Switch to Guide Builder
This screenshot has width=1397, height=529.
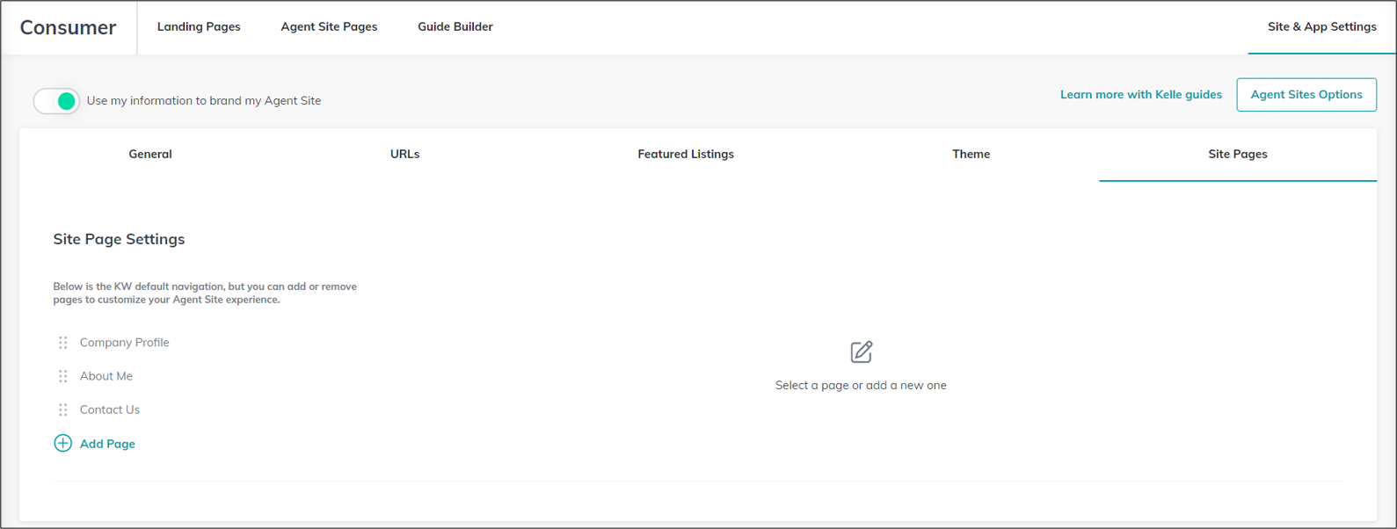click(x=455, y=26)
